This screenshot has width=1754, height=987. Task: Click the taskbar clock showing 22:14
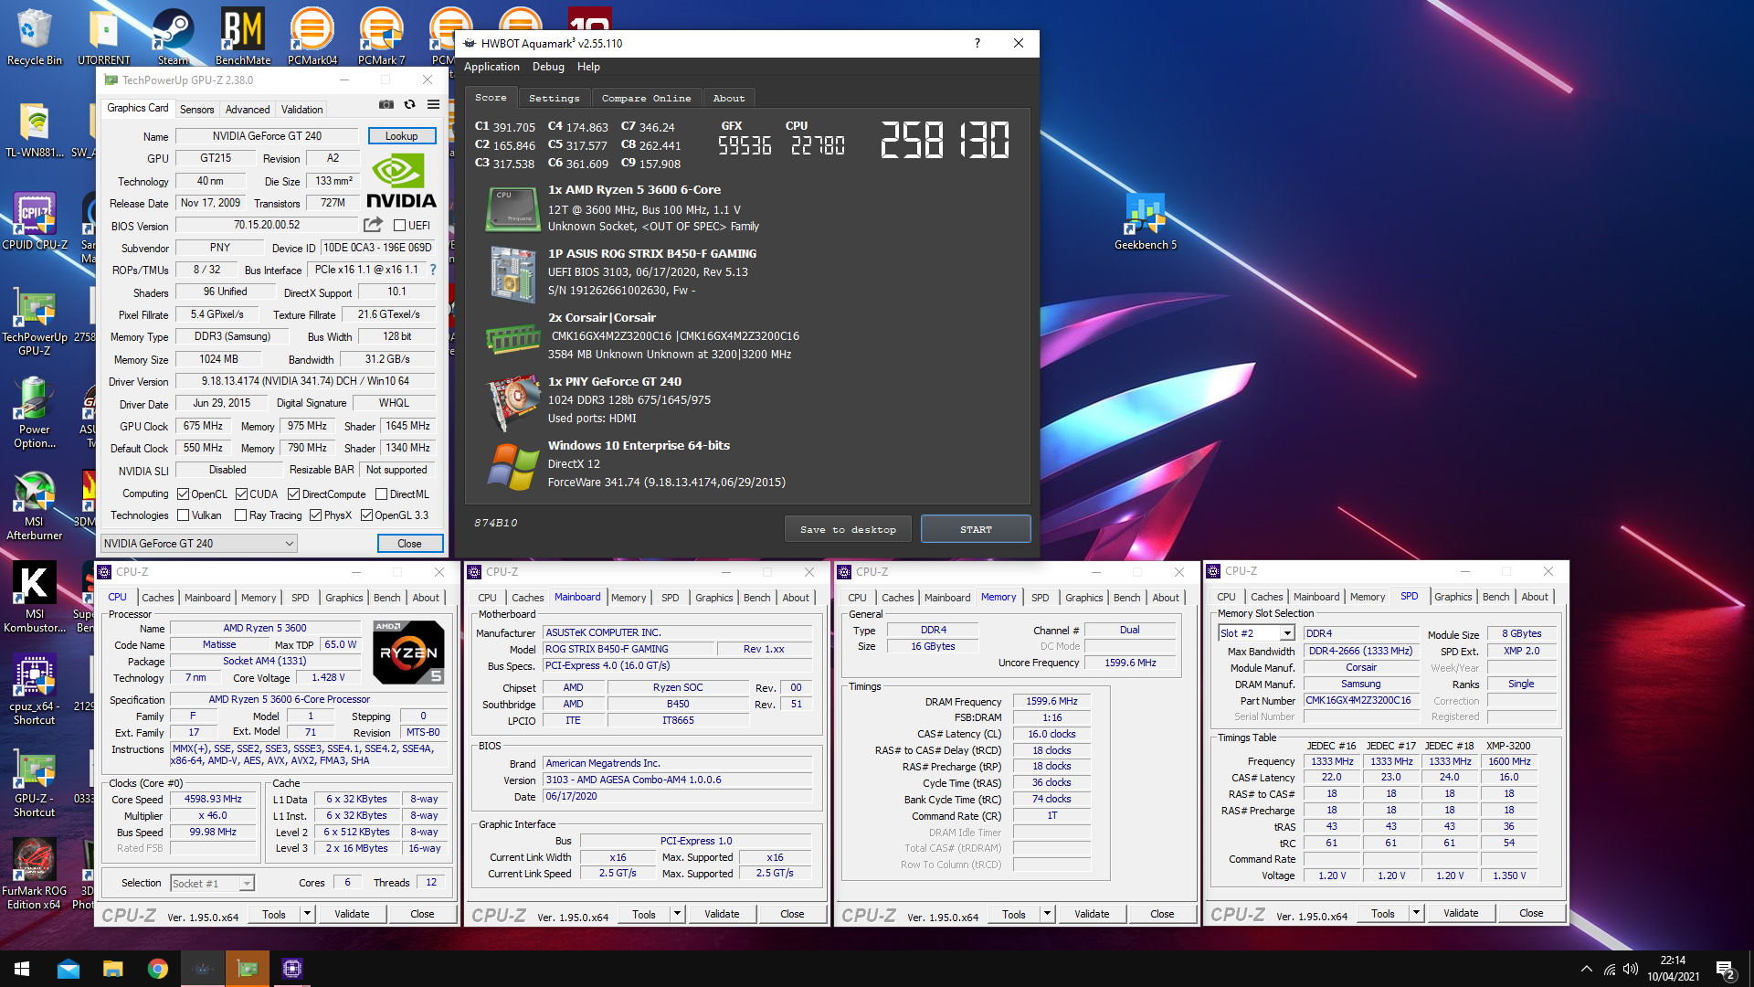tap(1674, 969)
